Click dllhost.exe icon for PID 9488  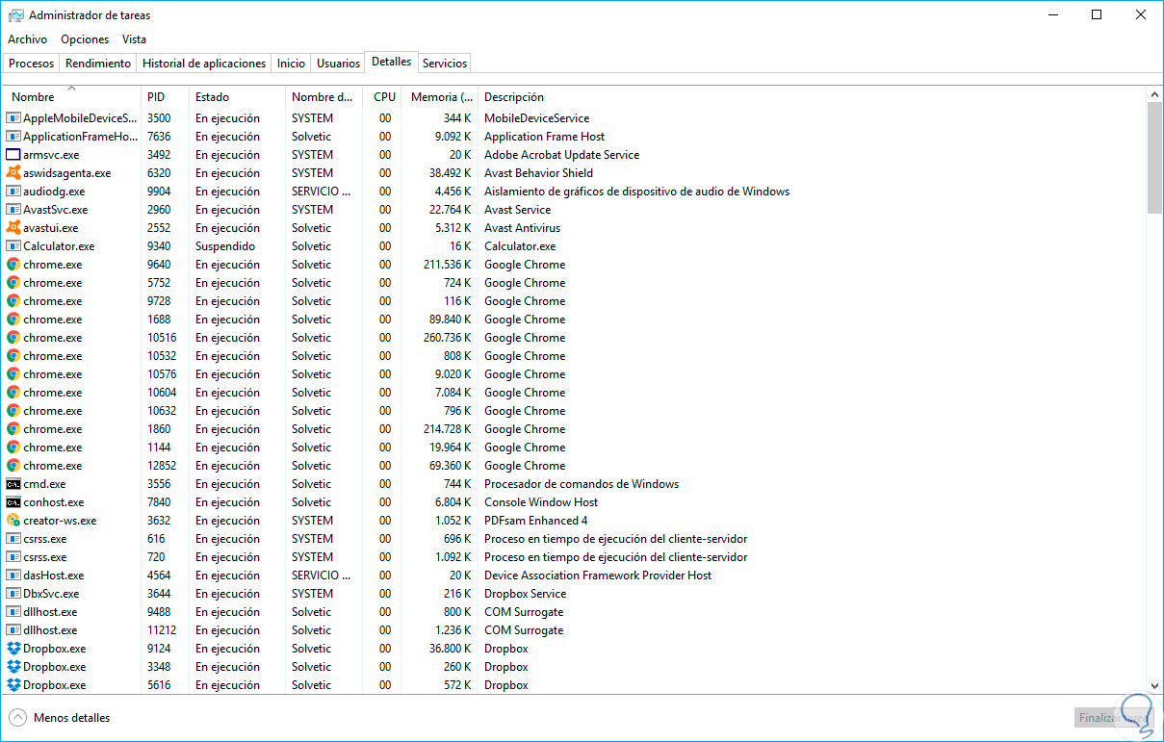pos(13,612)
